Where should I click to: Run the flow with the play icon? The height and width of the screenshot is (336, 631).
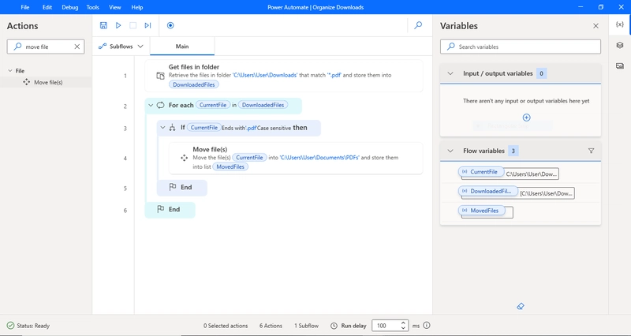(118, 25)
